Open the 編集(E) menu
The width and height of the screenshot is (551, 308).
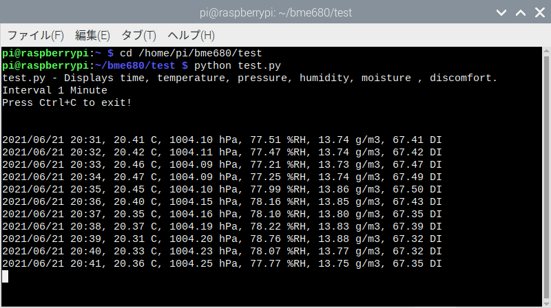[x=92, y=35]
